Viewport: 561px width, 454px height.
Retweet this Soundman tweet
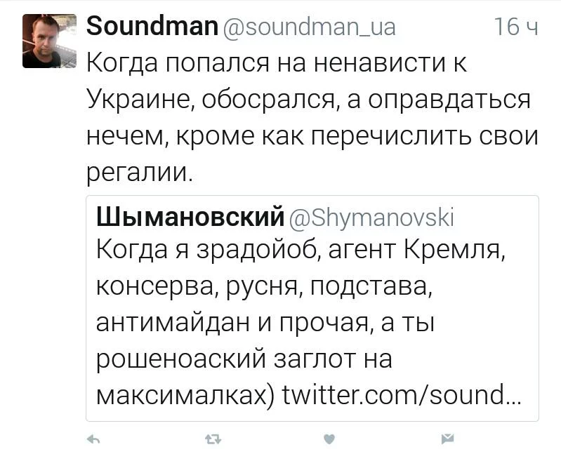[x=212, y=439]
